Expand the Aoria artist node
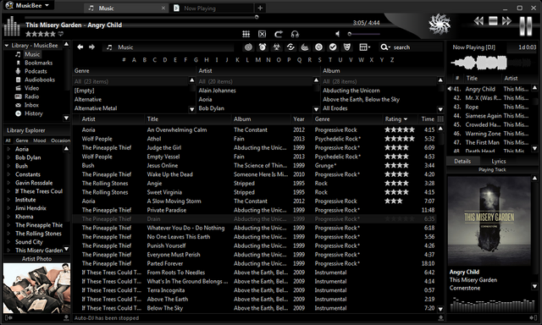This screenshot has width=542, height=325. click(x=8, y=149)
